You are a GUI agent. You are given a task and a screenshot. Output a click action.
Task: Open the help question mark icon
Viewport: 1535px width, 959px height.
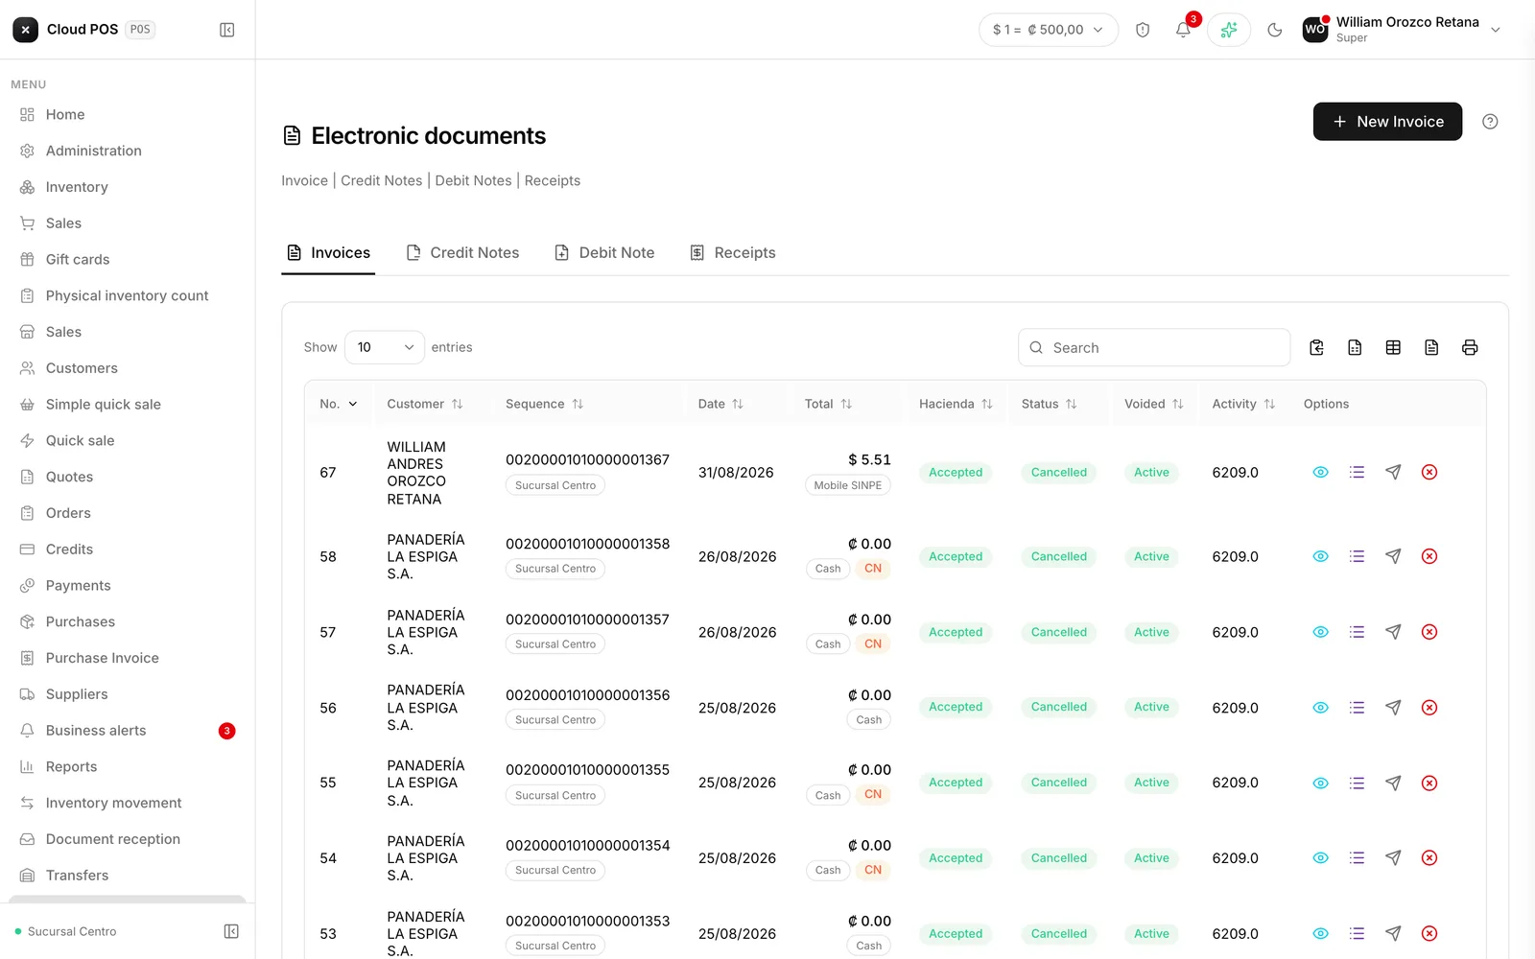pyautogui.click(x=1490, y=122)
